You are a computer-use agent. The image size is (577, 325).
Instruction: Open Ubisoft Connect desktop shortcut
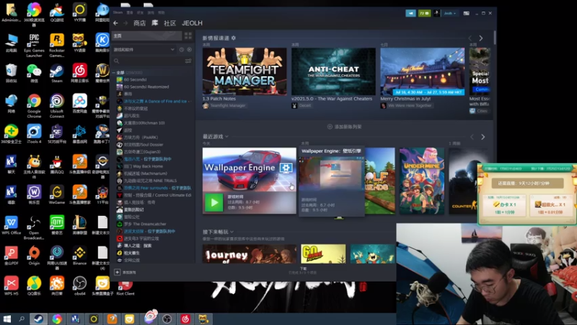click(57, 105)
